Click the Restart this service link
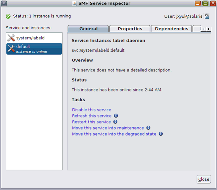Viewport: 217px width, 190px height. pyautogui.click(x=91, y=122)
